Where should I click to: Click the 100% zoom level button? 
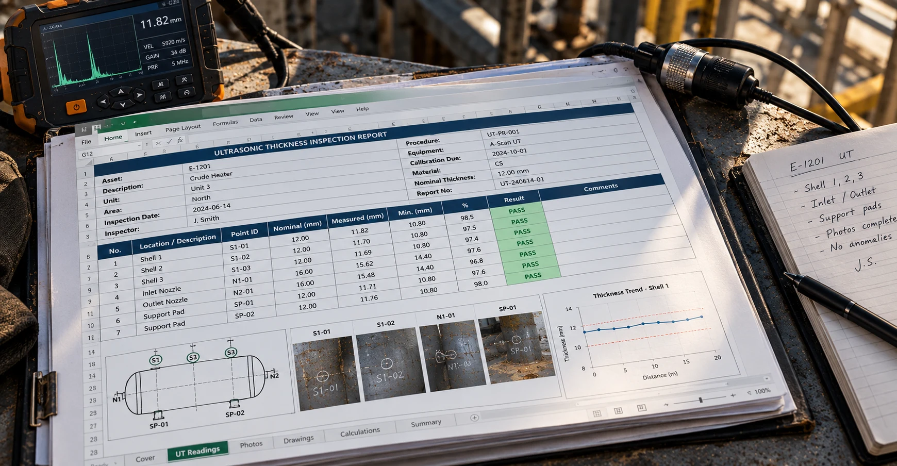[x=762, y=391]
